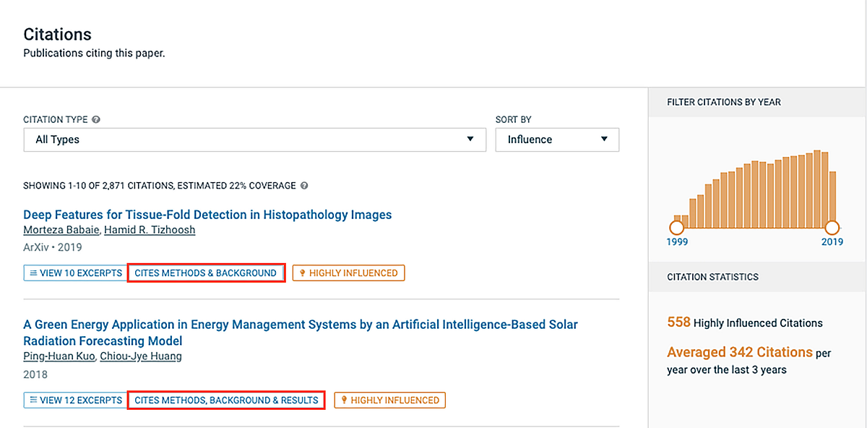Click View 12 Excerpts button
This screenshot has width=867, height=428.
coord(75,400)
